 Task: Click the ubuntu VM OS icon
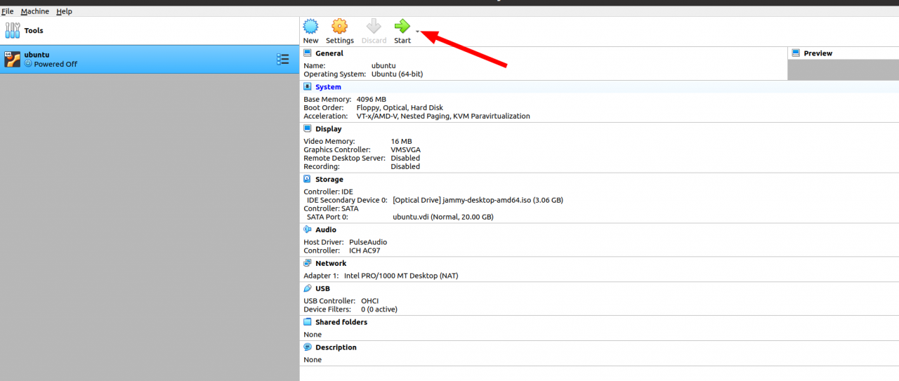point(12,59)
